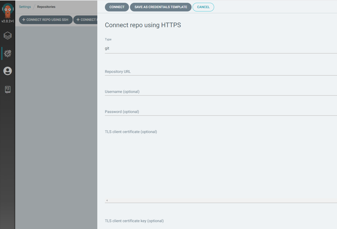Click the CONNECT button
This screenshot has height=229, width=337.
click(x=117, y=7)
